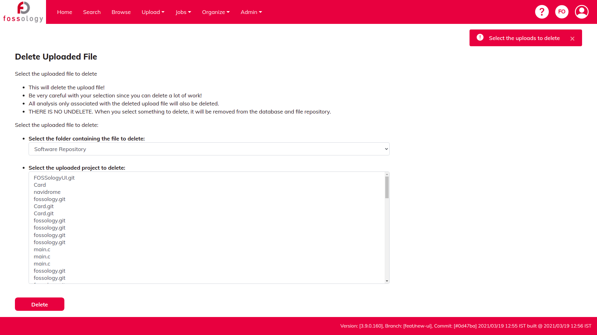597x335 pixels.
Task: Click the FO user badge icon
Action: (562, 11)
